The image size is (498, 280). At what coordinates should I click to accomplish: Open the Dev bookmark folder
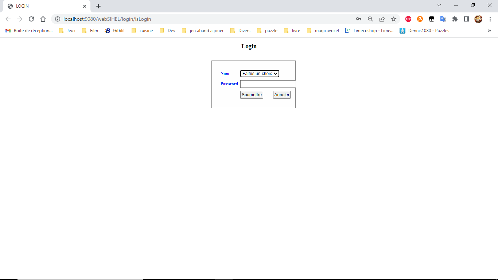[x=167, y=31]
